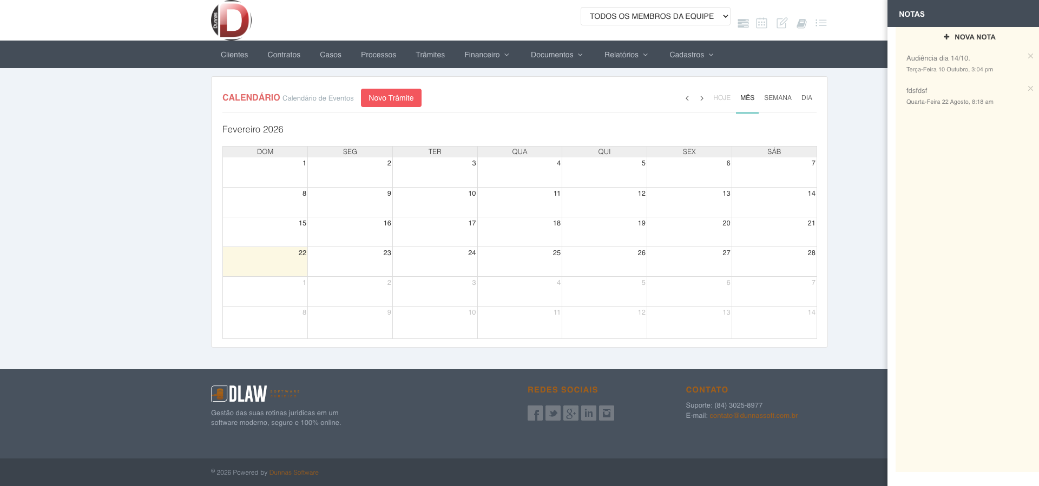Click the CALENDÁRIO heading
Image resolution: width=1039 pixels, height=486 pixels.
251,97
